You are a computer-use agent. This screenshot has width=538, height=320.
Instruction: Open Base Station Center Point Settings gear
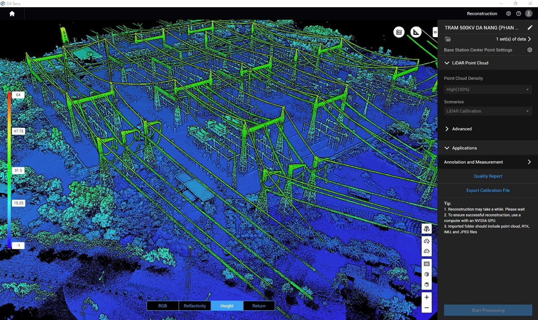coord(530,50)
